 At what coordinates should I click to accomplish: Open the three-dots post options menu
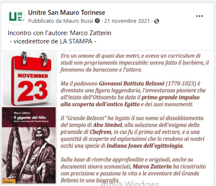coord(199,16)
